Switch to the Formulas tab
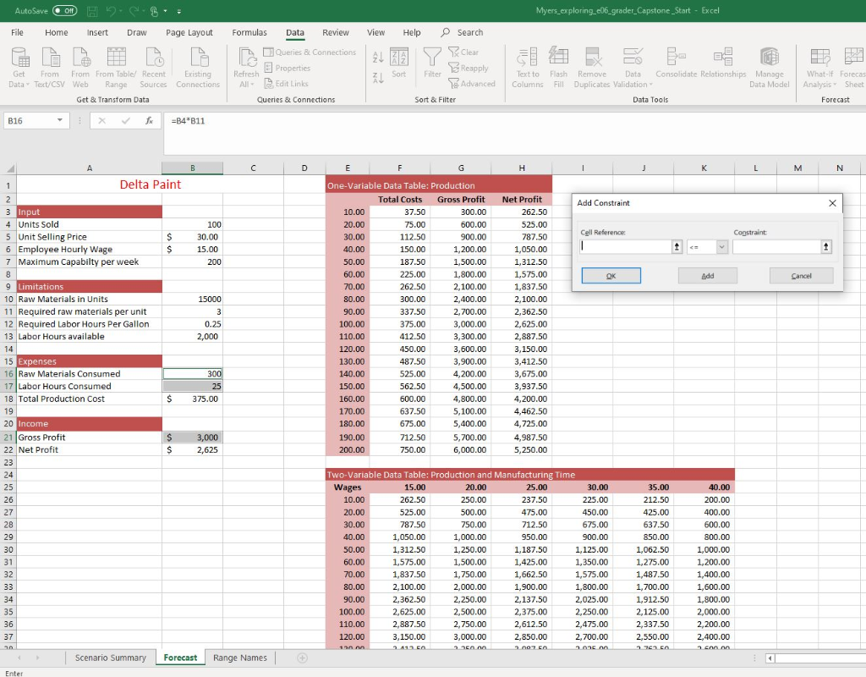866x677 pixels. pos(249,33)
